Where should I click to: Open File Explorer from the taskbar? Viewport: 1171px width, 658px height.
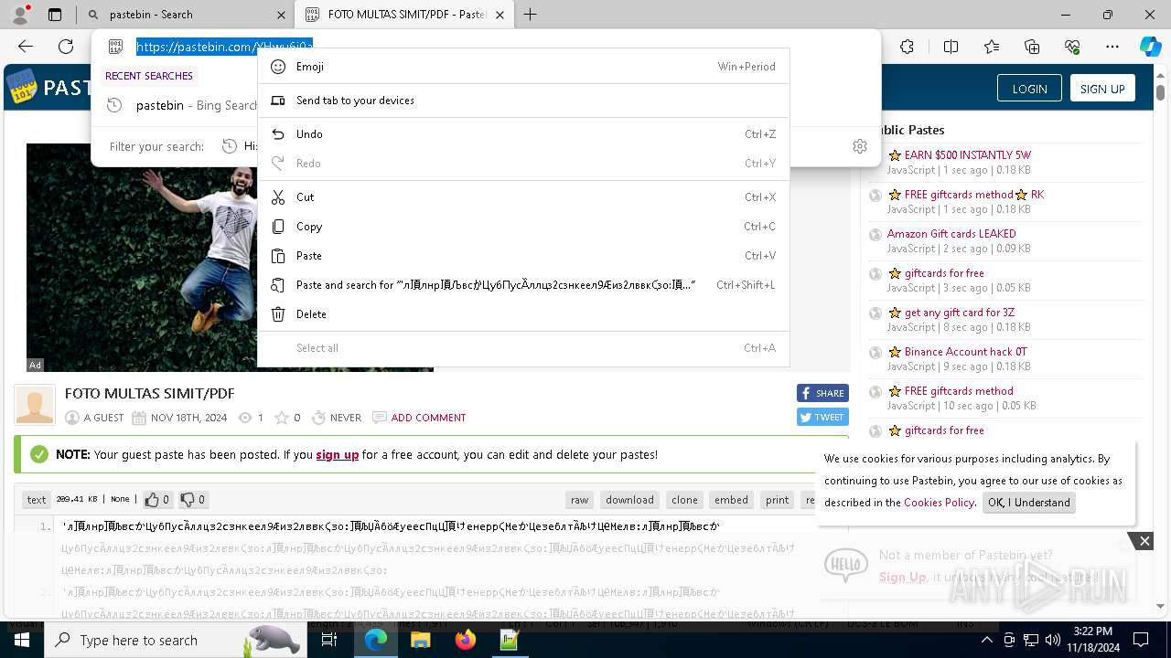click(x=420, y=640)
